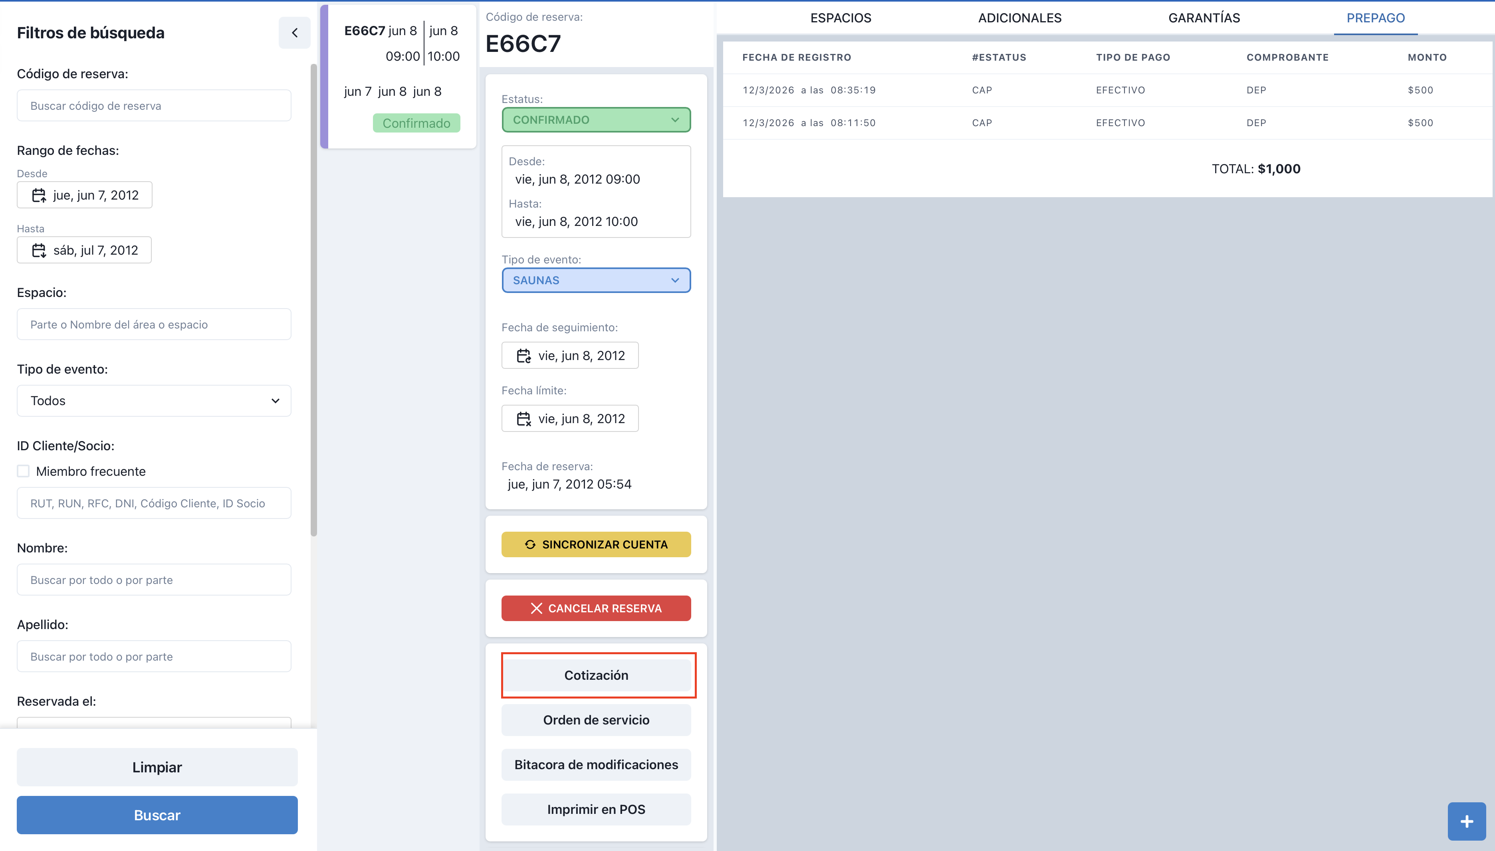Click calendar icon in Desde filter date
1495x851 pixels.
click(39, 195)
